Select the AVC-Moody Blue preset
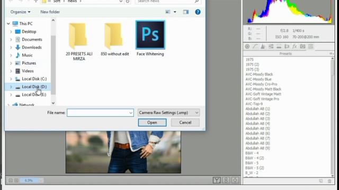Screen dimensions: 339x190 click(x=258, y=79)
